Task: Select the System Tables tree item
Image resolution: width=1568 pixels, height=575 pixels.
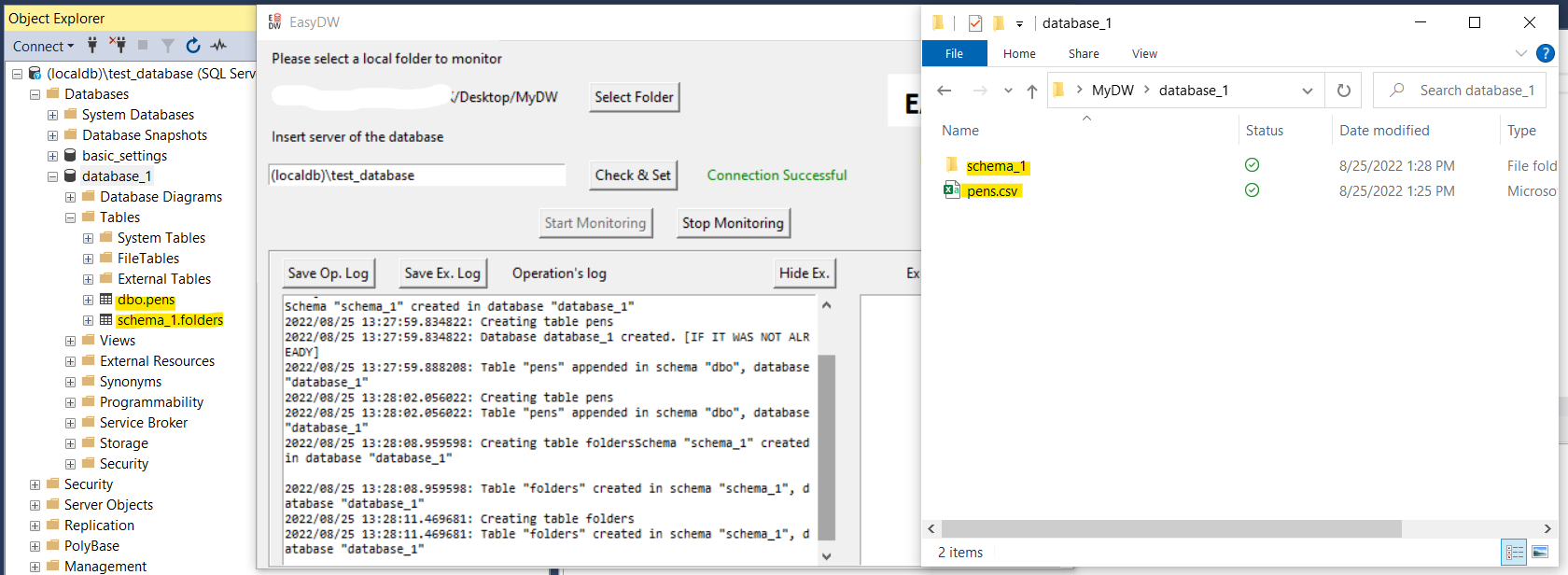Action: [x=161, y=238]
